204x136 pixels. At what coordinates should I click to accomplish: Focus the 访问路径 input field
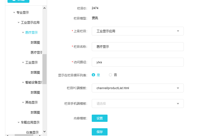pos(138,62)
